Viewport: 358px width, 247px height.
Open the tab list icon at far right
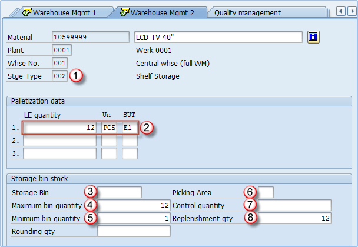[352, 12]
